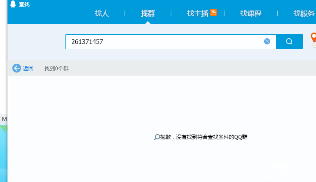
Task: Click the 找到0个群 result count text
Action: [x=56, y=69]
